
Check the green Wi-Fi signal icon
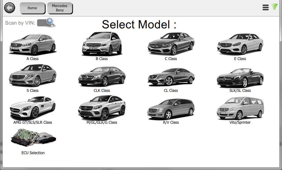pos(274,7)
